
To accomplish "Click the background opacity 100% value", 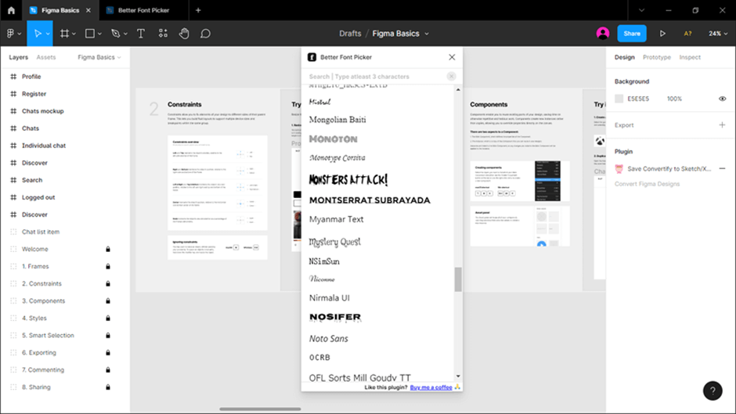I will [x=674, y=99].
